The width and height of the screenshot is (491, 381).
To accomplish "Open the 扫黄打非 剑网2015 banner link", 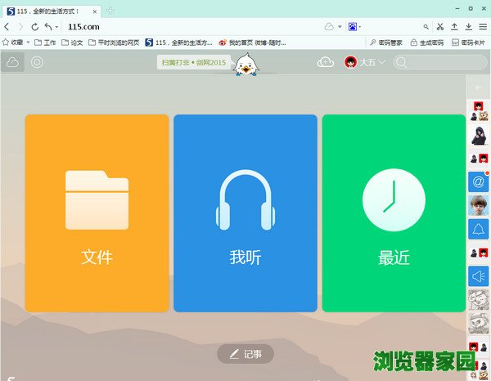I will coord(193,63).
